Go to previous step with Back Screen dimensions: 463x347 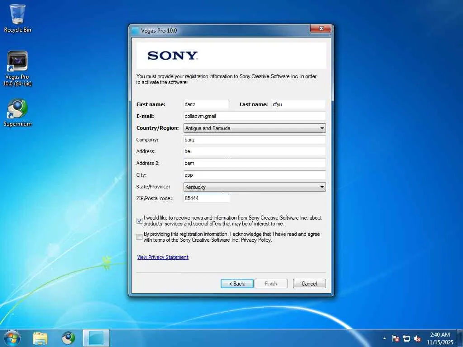(237, 284)
